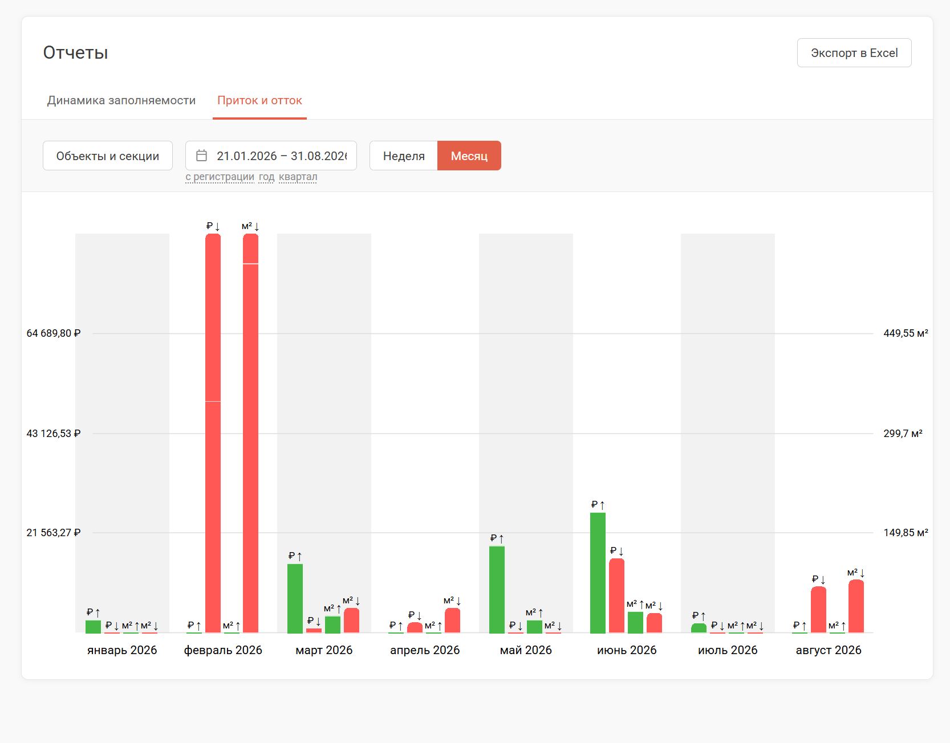Click the 449,55 м² axis value

(x=906, y=333)
